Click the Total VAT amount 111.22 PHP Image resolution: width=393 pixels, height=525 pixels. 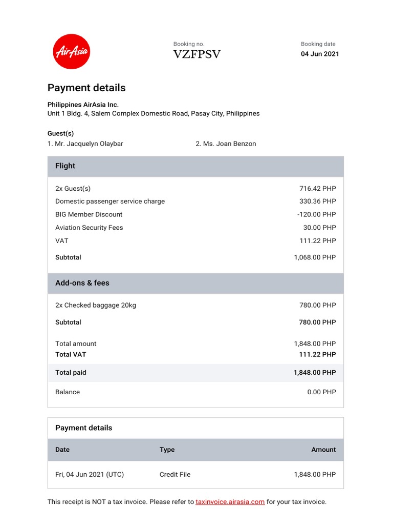point(317,354)
